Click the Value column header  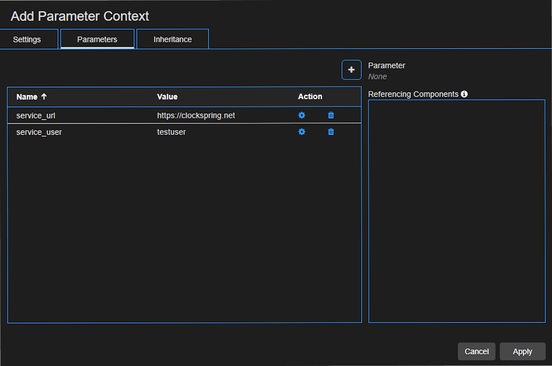(x=167, y=96)
